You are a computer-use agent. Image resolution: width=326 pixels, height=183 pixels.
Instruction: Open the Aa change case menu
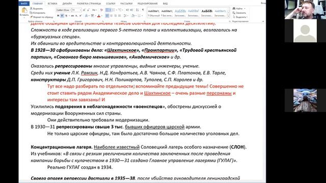[95, 10]
